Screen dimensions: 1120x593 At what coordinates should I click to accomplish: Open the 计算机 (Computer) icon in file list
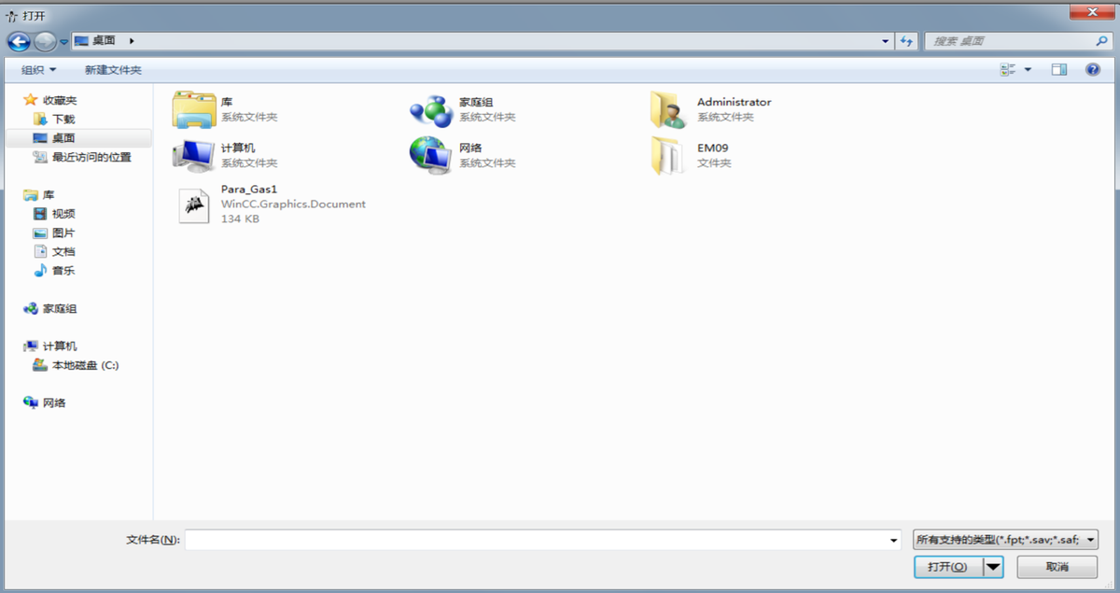point(194,155)
